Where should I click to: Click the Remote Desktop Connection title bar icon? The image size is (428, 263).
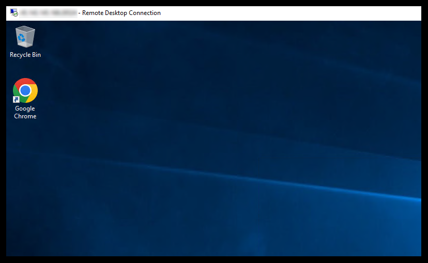(x=14, y=13)
